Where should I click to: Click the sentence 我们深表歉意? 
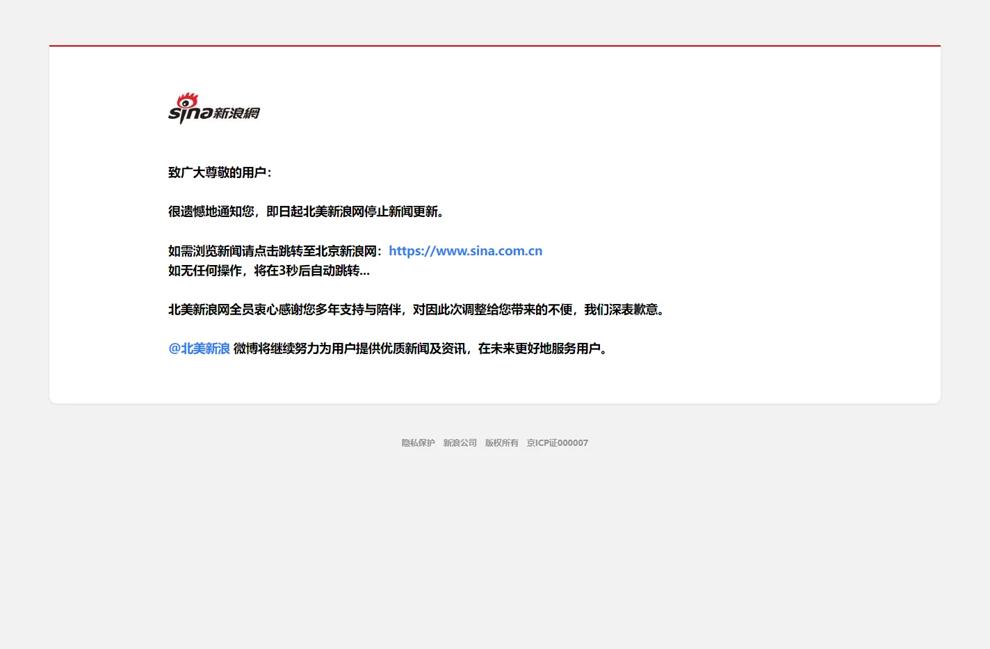click(621, 310)
